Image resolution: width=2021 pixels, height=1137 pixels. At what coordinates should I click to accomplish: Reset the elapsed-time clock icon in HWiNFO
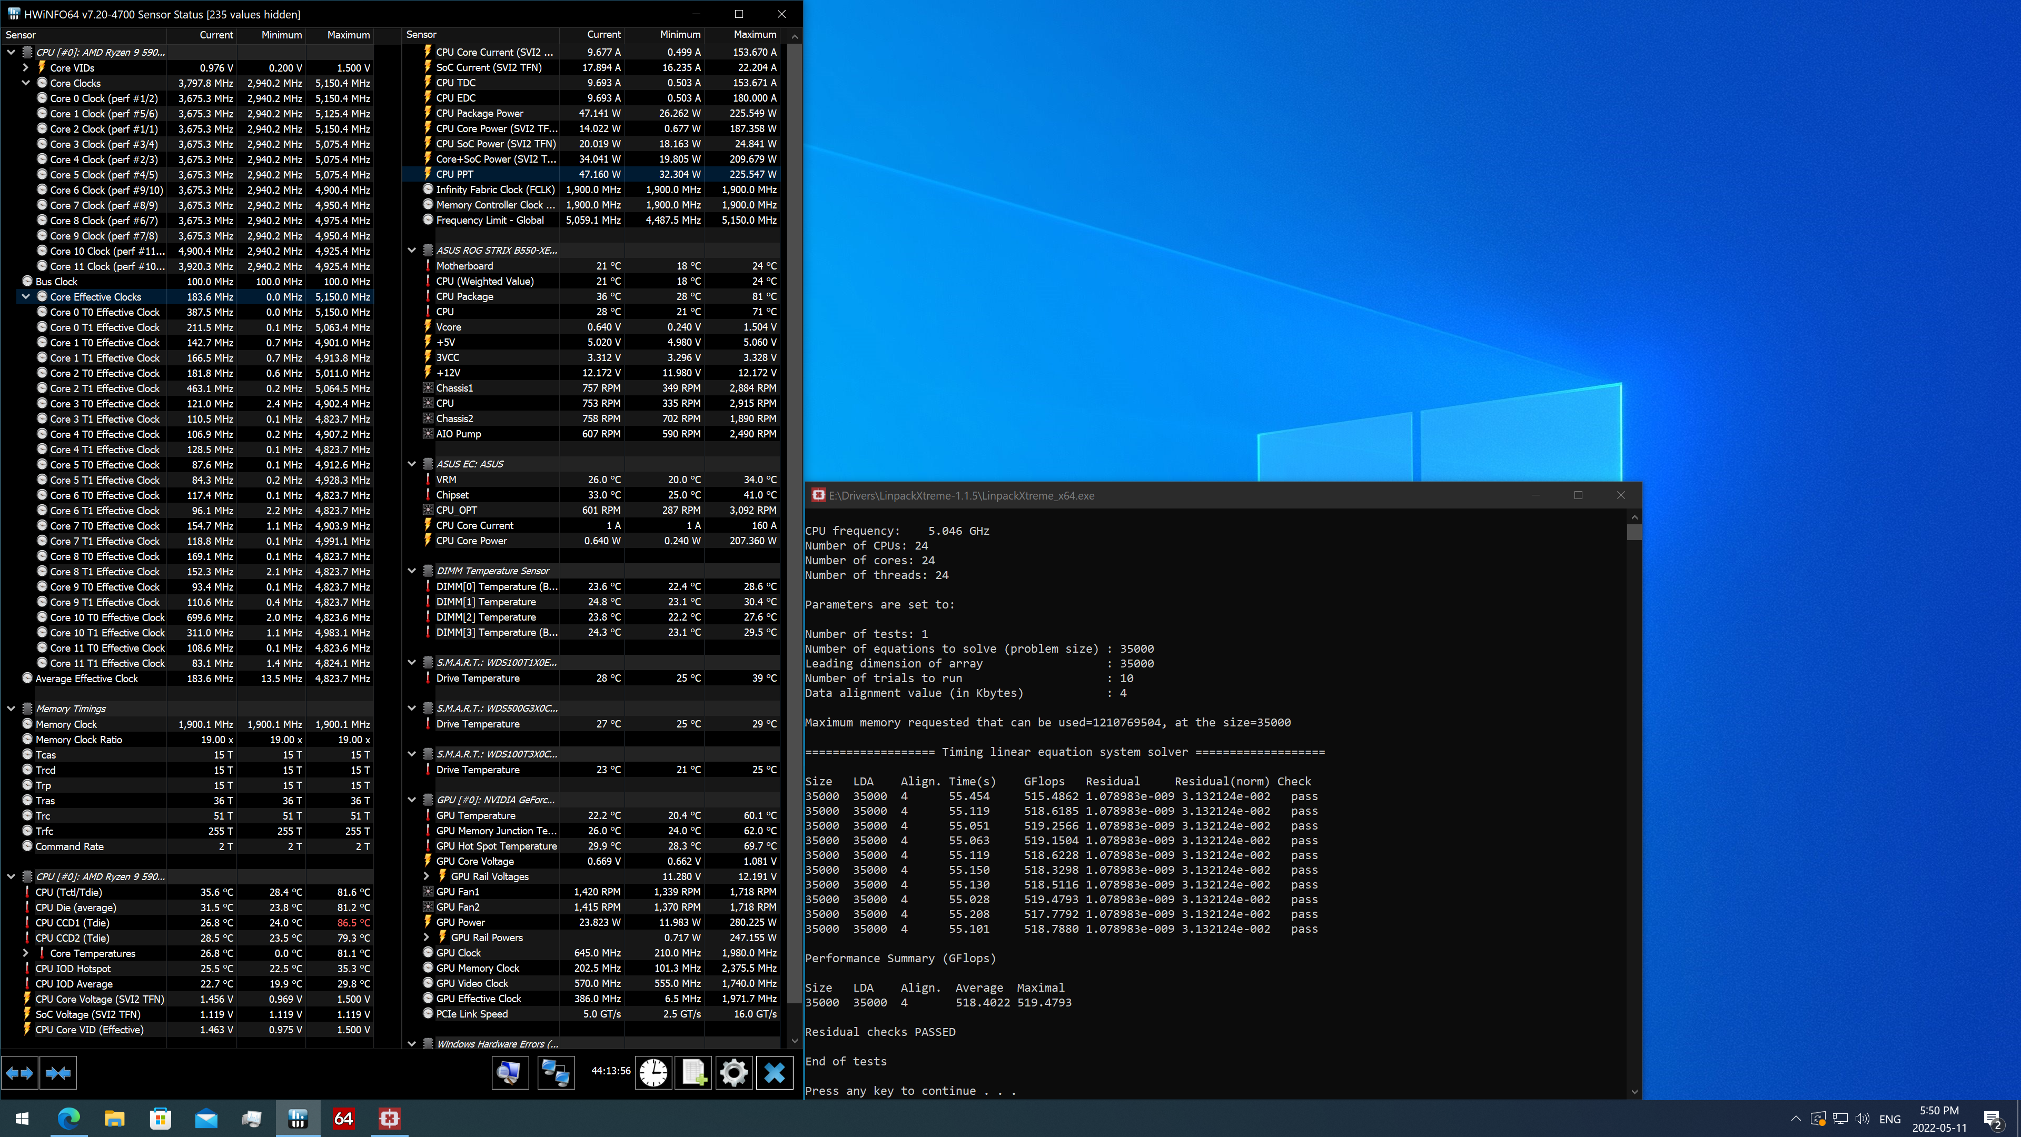pyautogui.click(x=653, y=1073)
